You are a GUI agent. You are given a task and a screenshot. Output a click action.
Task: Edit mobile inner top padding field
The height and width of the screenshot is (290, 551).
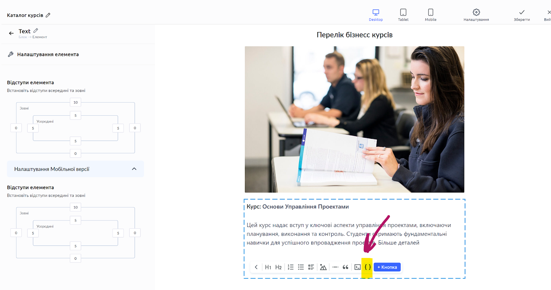click(75, 220)
